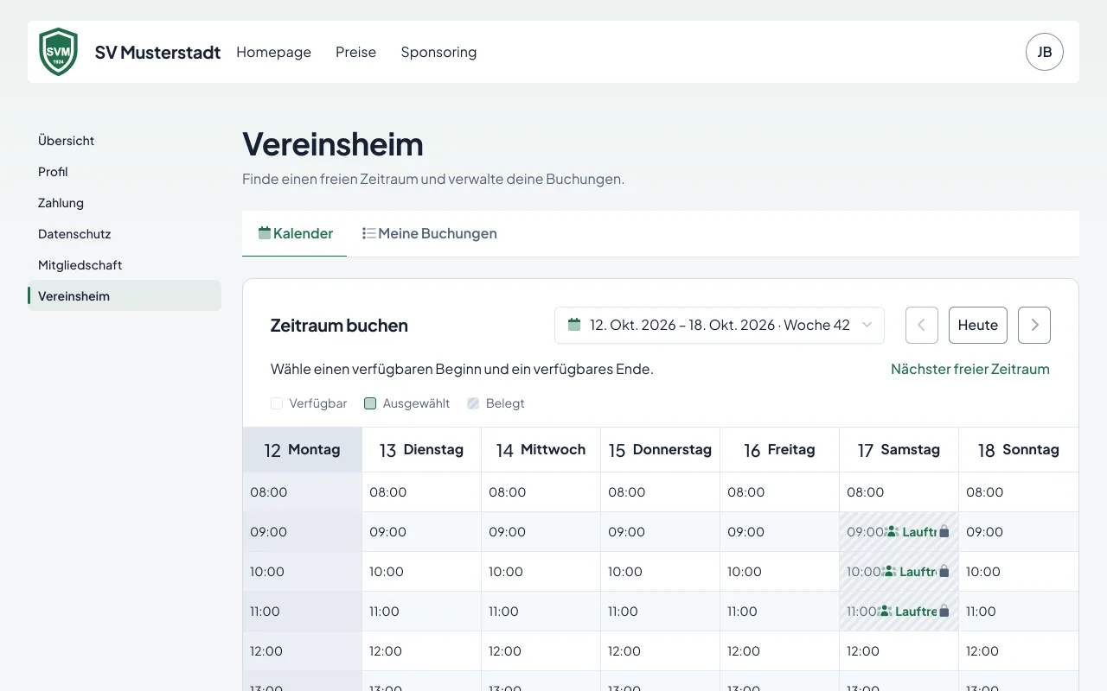Select Friday 12:00 time slot
The height and width of the screenshot is (691, 1107).
click(780, 651)
